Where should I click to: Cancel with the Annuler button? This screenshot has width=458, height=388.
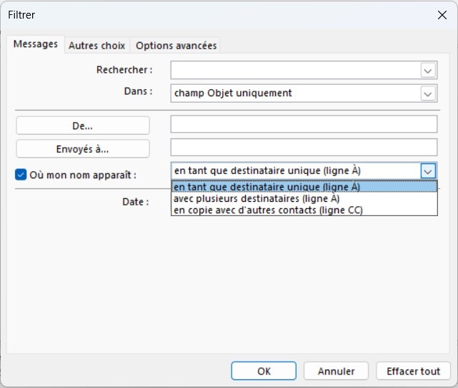pos(336,371)
